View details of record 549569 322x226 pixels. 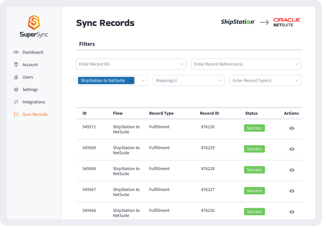[291, 149]
